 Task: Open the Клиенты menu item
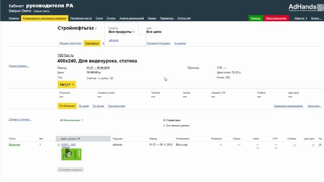click(x=14, y=18)
